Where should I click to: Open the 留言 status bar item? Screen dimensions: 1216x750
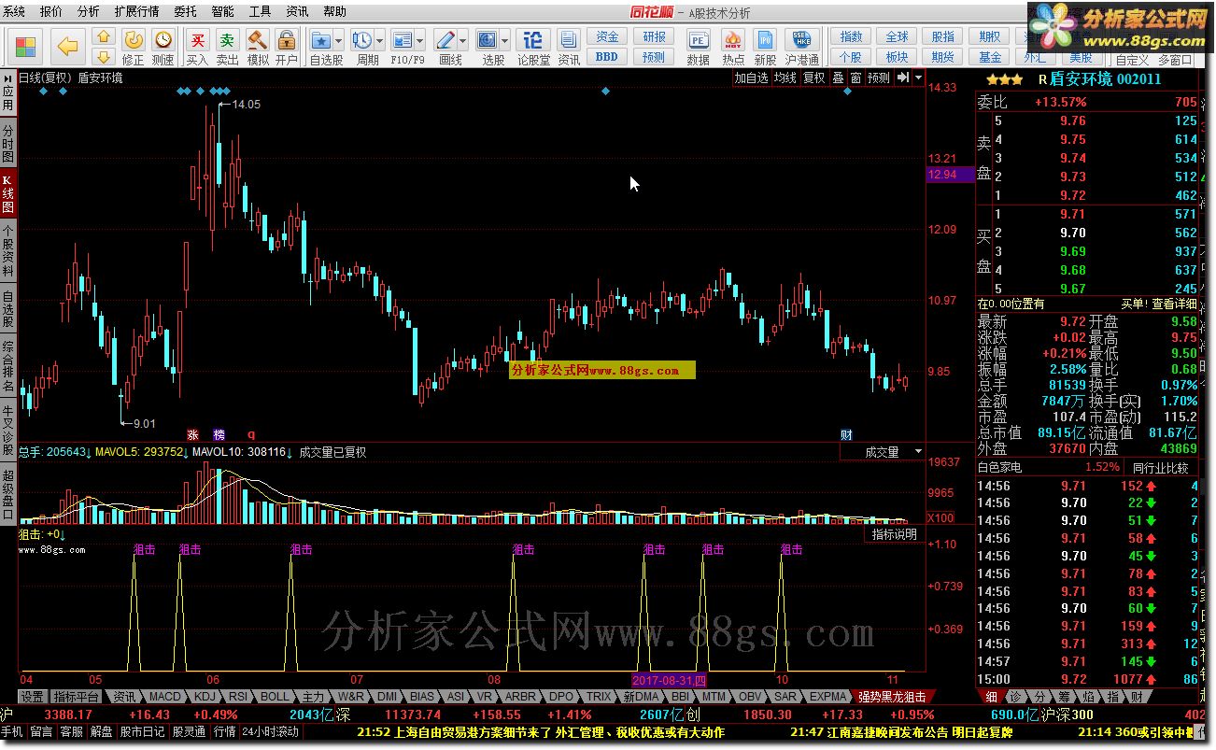click(x=41, y=732)
